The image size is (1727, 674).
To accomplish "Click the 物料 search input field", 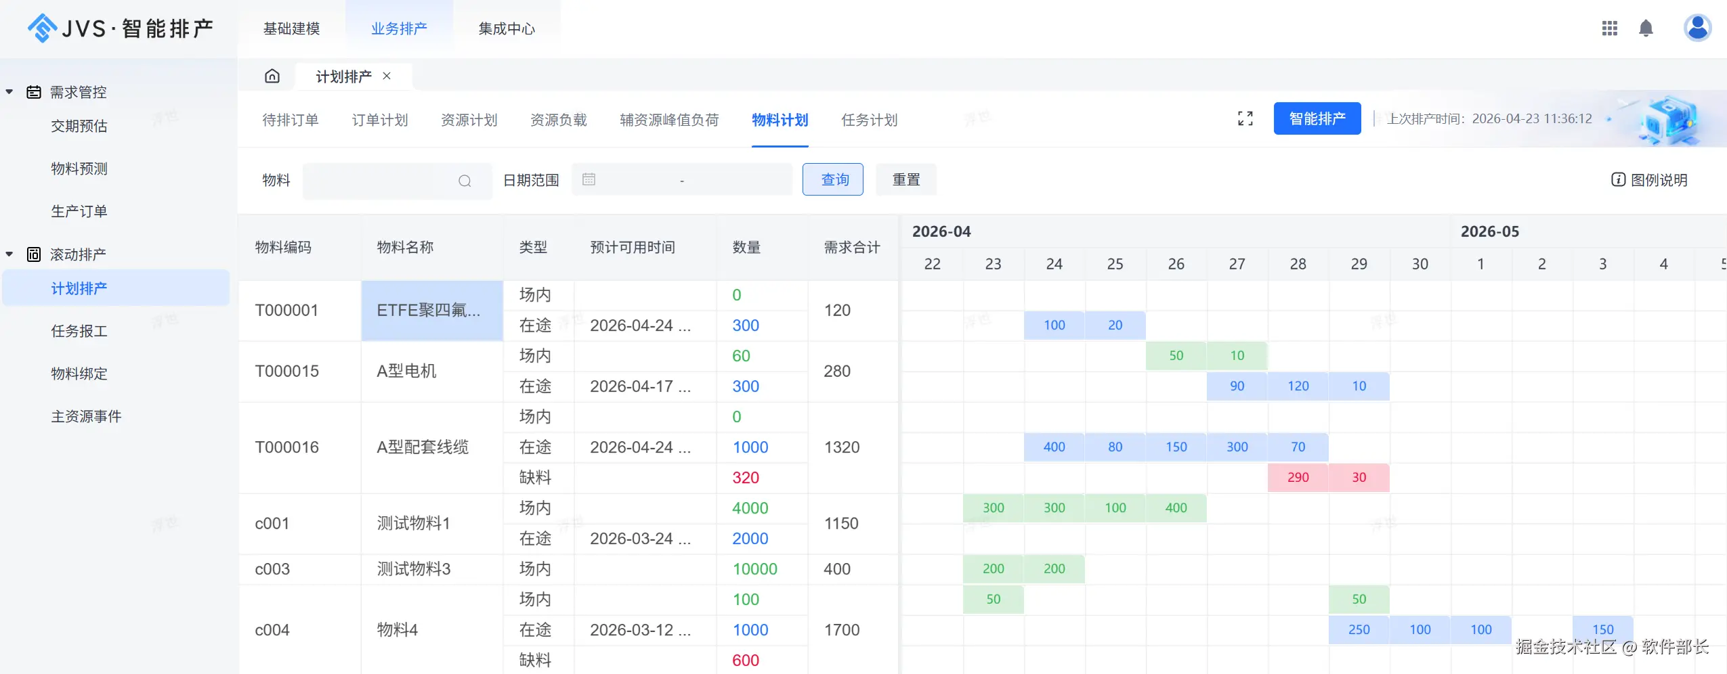I will [x=379, y=181].
